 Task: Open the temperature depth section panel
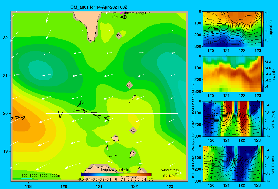coord(232,29)
